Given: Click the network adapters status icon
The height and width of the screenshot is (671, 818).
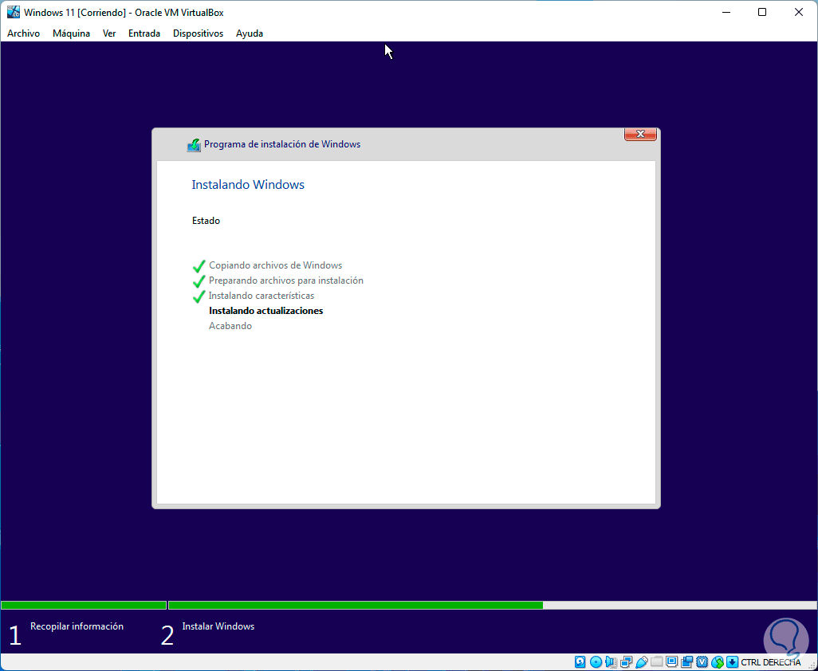Looking at the screenshot, I should tap(626, 662).
